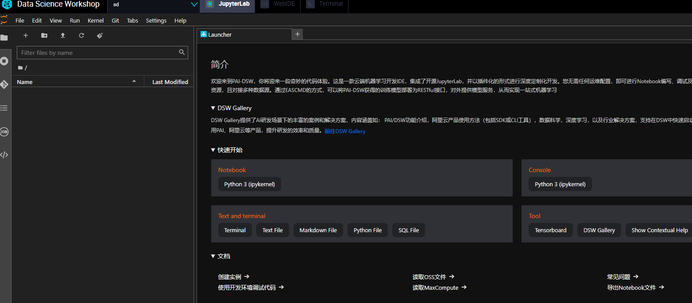Launch a Python 3 (ipykernel) Notebook
Image resolution: width=692 pixels, height=303 pixels.
[x=249, y=184]
